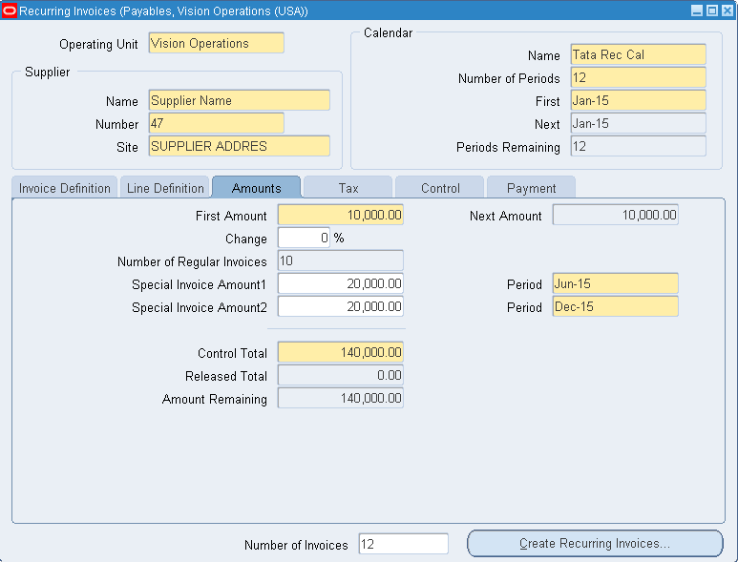Open the Payment tab
The height and width of the screenshot is (562, 738).
click(531, 188)
